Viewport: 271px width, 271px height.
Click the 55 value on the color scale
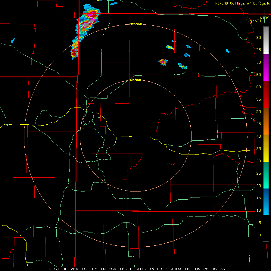click(259, 99)
